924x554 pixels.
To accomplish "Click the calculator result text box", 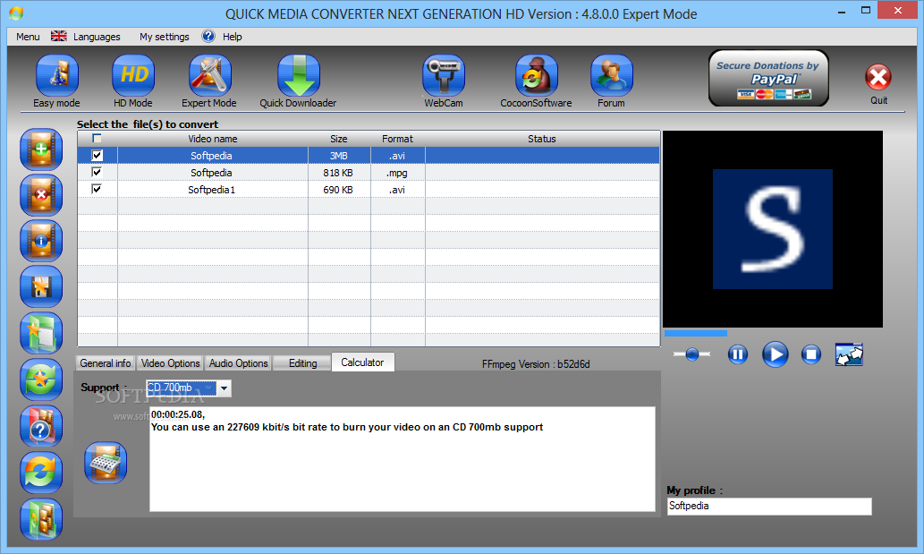I will tap(402, 459).
